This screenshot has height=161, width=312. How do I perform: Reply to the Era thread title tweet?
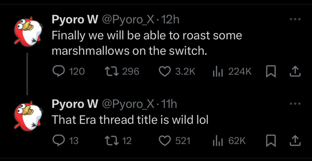pyautogui.click(x=58, y=141)
